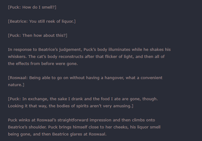
Task: Click the words 'Beatrice's shoulder' in last paragraph
Action: 27,127
